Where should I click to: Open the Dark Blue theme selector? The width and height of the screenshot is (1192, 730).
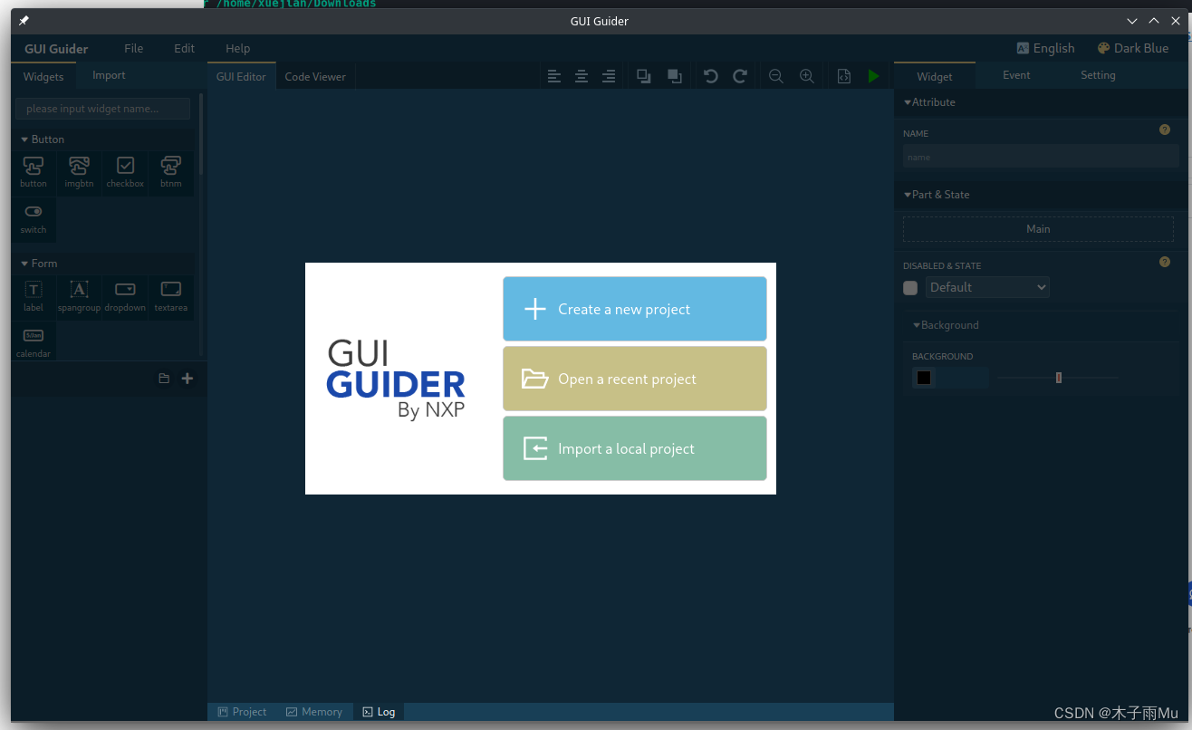[1133, 48]
